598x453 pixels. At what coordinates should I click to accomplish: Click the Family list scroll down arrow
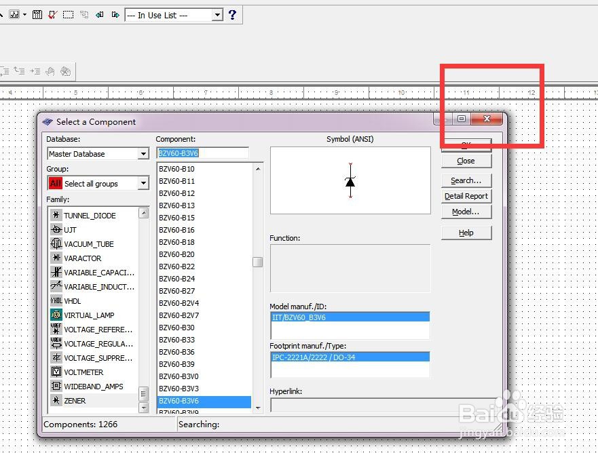point(144,408)
